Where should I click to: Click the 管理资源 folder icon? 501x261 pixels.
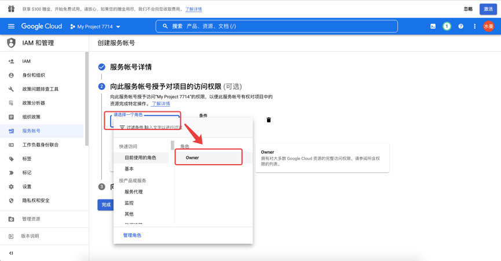point(11,219)
